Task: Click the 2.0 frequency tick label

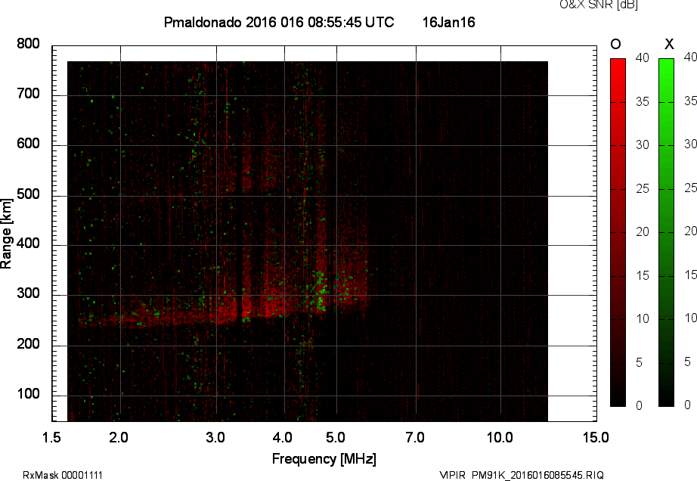Action: click(119, 437)
